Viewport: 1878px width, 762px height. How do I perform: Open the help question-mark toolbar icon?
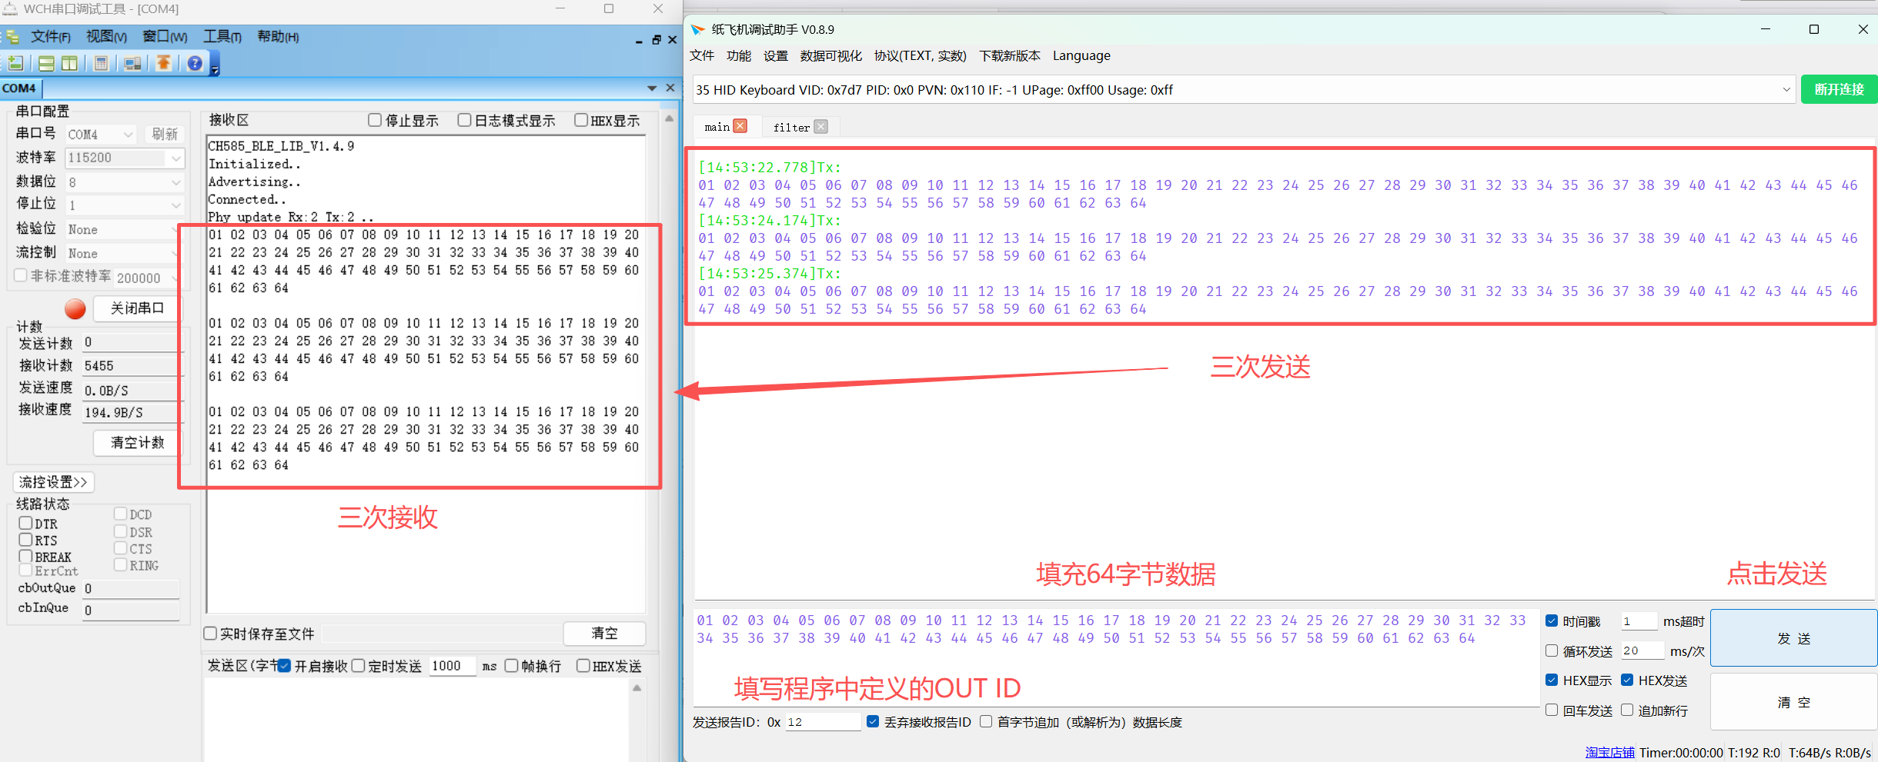coord(195,63)
